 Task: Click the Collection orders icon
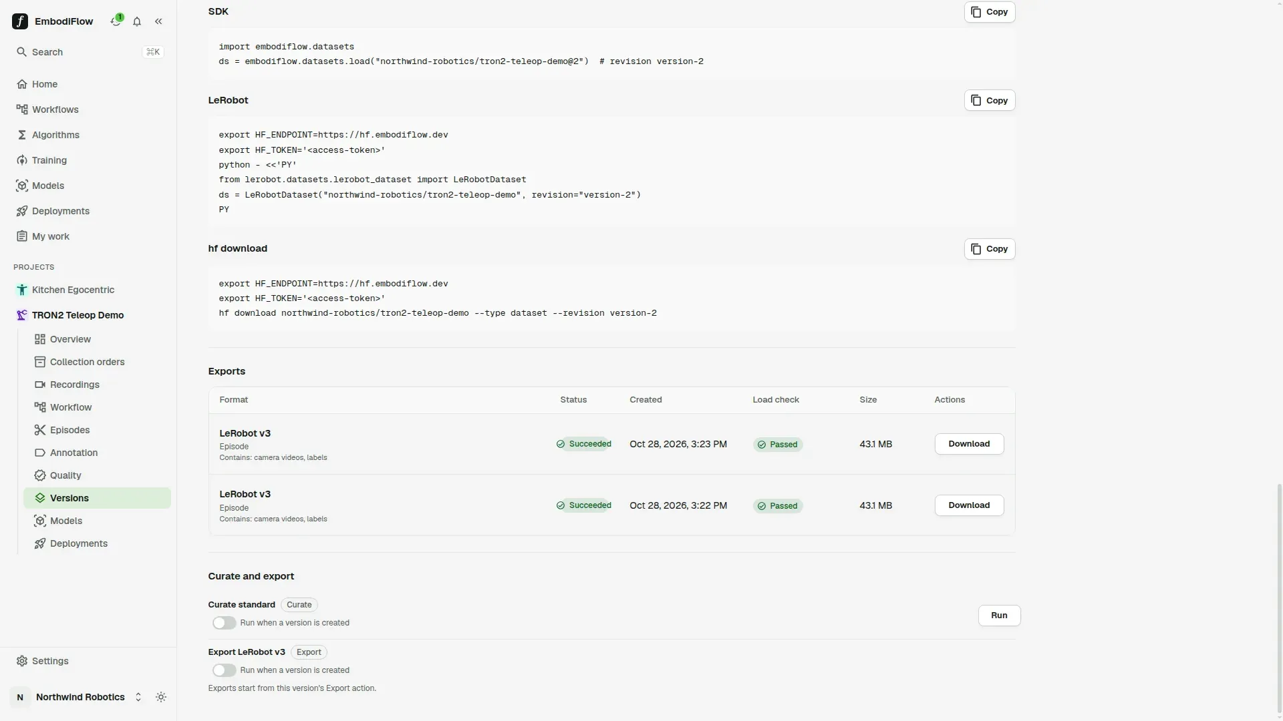(x=40, y=362)
